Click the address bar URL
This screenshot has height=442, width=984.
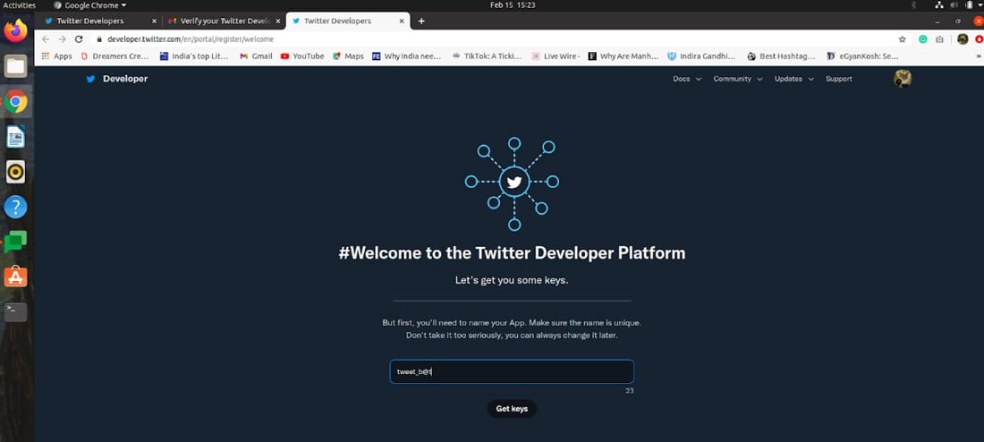coord(191,39)
